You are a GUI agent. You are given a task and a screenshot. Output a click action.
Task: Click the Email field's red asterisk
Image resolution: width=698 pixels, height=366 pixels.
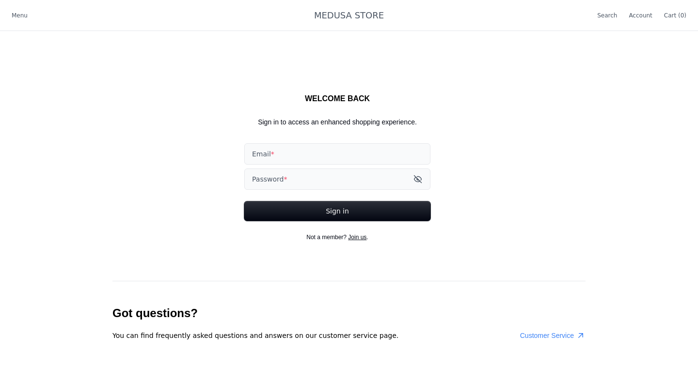pos(272,154)
